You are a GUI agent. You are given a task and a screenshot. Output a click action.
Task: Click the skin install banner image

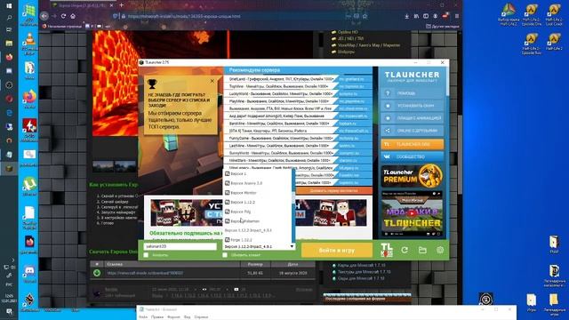(259, 213)
